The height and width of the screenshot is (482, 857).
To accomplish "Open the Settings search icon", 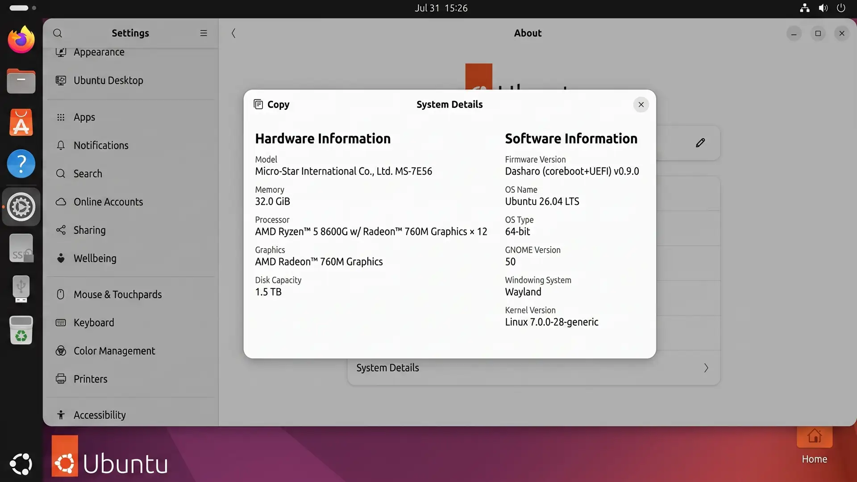I will pyautogui.click(x=58, y=33).
